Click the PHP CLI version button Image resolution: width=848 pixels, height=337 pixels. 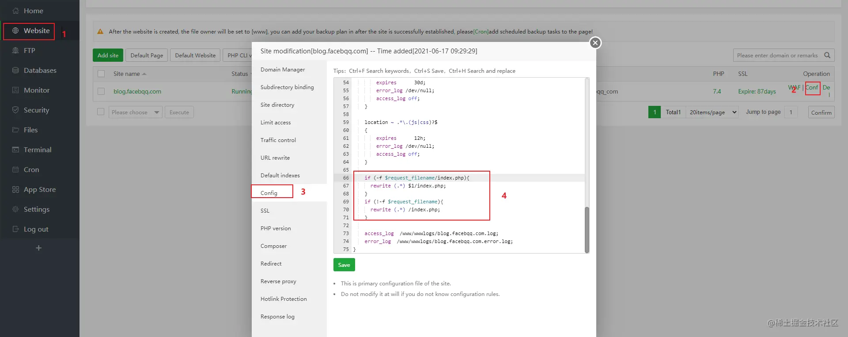coord(238,55)
